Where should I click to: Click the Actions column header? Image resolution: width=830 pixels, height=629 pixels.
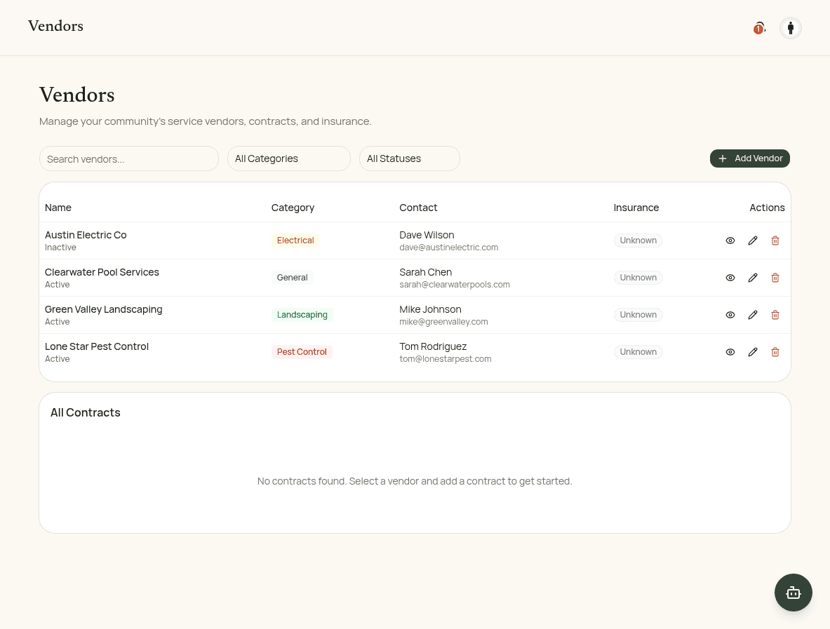click(x=767, y=208)
